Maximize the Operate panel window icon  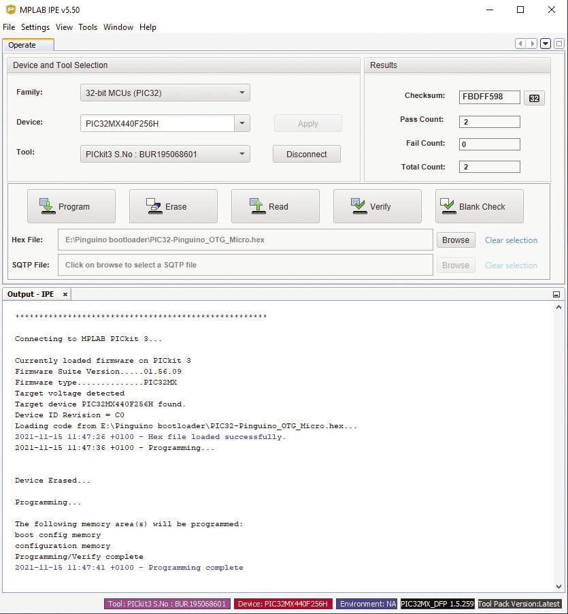[559, 44]
